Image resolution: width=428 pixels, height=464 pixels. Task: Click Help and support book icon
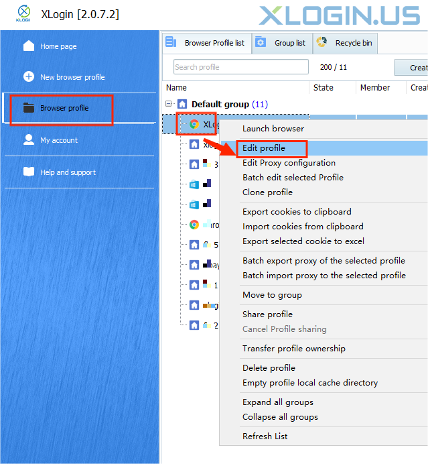pos(29,172)
